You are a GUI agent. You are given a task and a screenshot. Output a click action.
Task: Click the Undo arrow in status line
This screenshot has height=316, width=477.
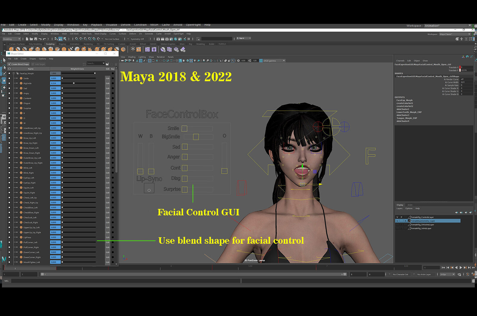coord(40,39)
